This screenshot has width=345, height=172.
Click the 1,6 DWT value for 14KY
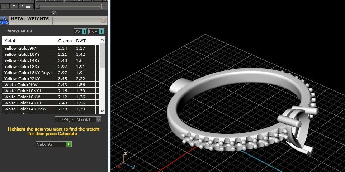(x=79, y=60)
